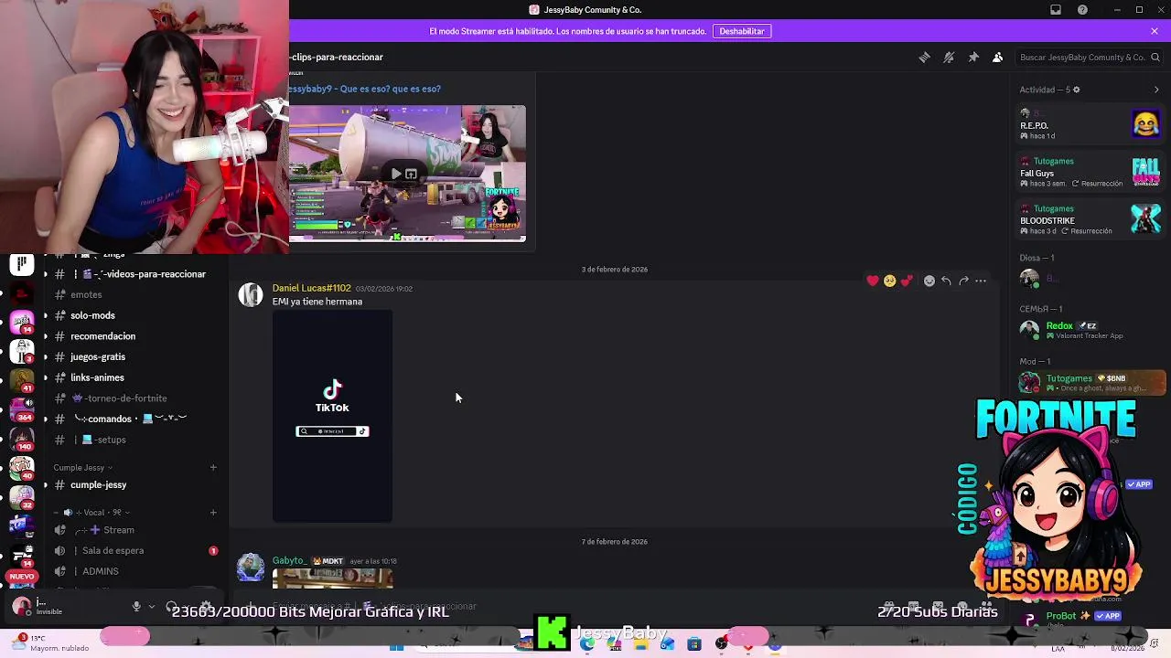Viewport: 1171px width, 658px height.
Task: Open the links-animes channel
Action: [x=134, y=377]
